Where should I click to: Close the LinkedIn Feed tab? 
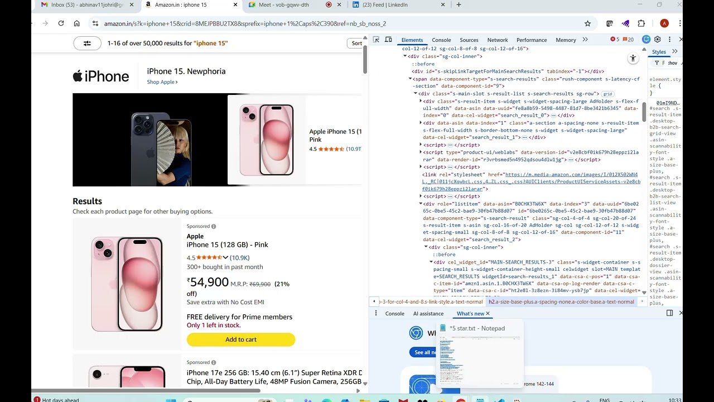[x=443, y=4]
